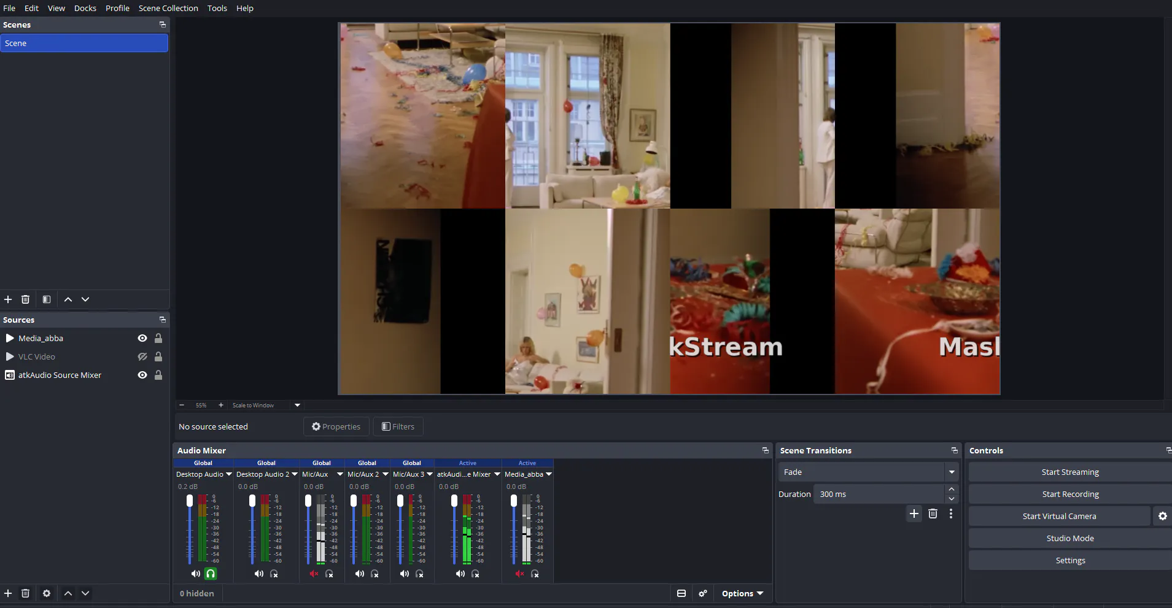1172x608 pixels.
Task: Add a scene transition with the plus icon
Action: click(914, 514)
